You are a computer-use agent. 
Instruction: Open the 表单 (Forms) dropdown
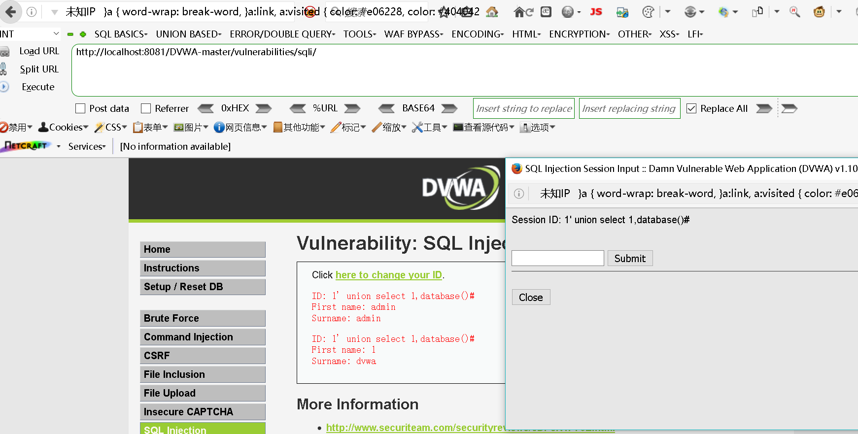coord(150,127)
